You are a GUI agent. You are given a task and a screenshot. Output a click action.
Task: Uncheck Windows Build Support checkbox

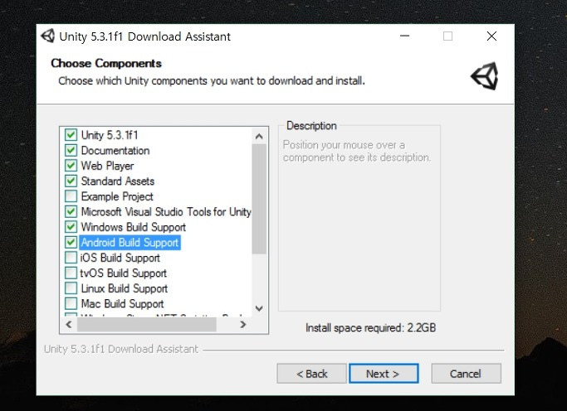click(x=71, y=227)
